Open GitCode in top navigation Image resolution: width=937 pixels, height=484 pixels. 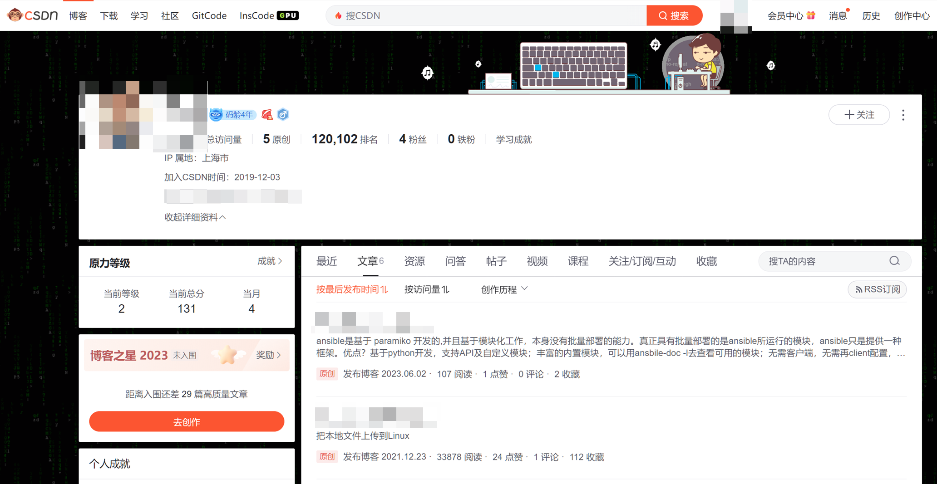[x=209, y=16]
